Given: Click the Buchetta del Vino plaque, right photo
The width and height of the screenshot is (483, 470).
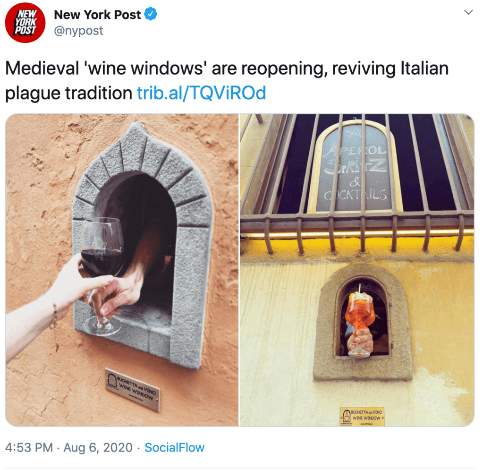Looking at the screenshot, I should (x=362, y=416).
